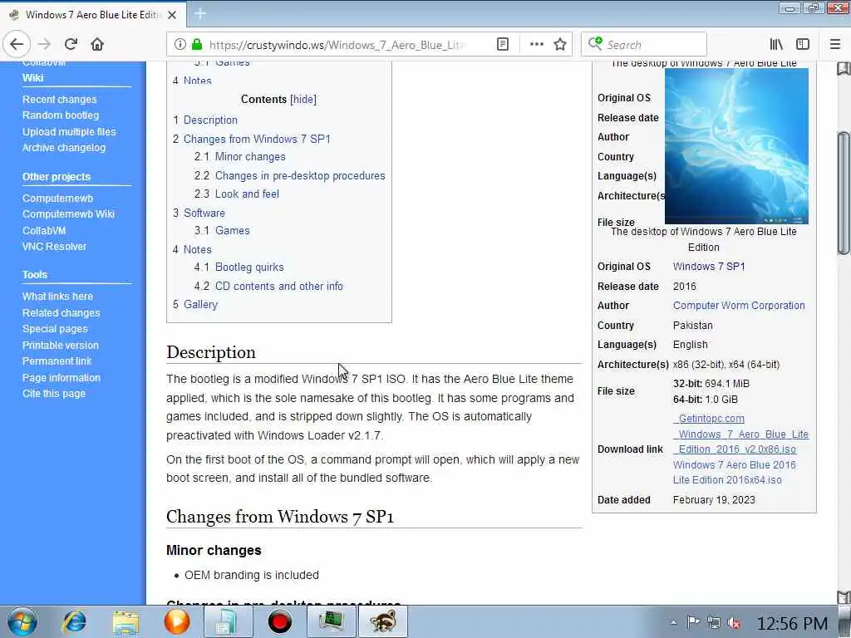851x638 pixels.
Task: Launch Internet Explorer from taskbar
Action: pos(74,621)
